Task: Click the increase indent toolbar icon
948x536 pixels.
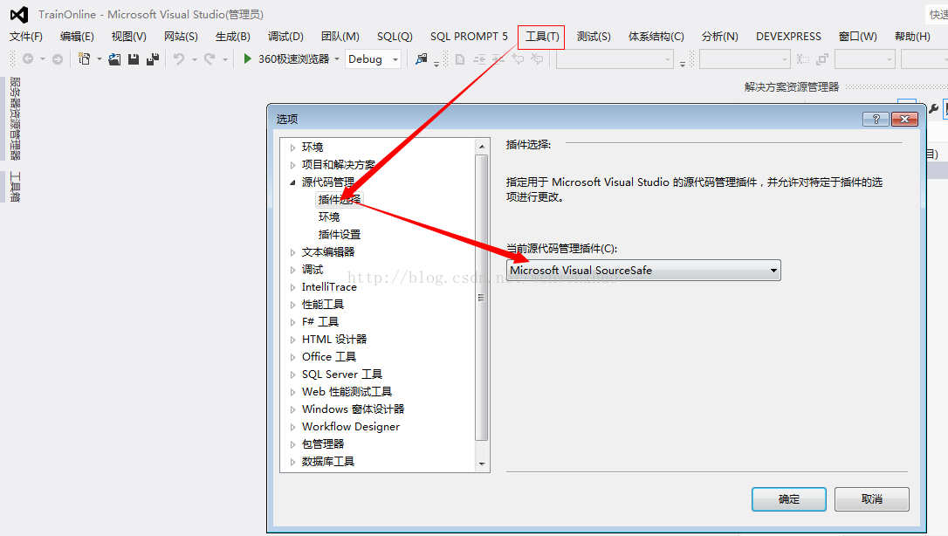Action: (x=498, y=59)
